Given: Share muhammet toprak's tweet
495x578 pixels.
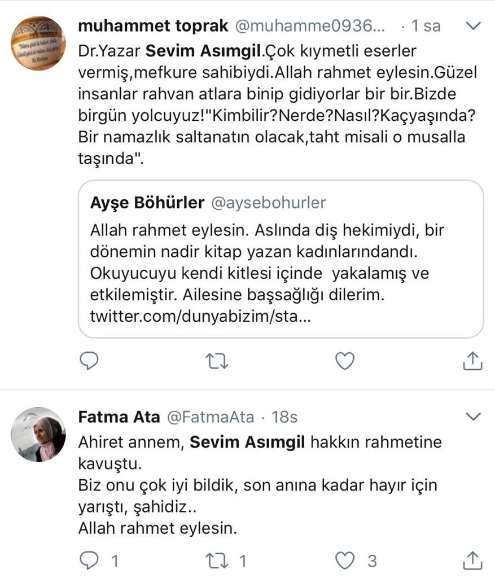Looking at the screenshot, I should coord(472,361).
